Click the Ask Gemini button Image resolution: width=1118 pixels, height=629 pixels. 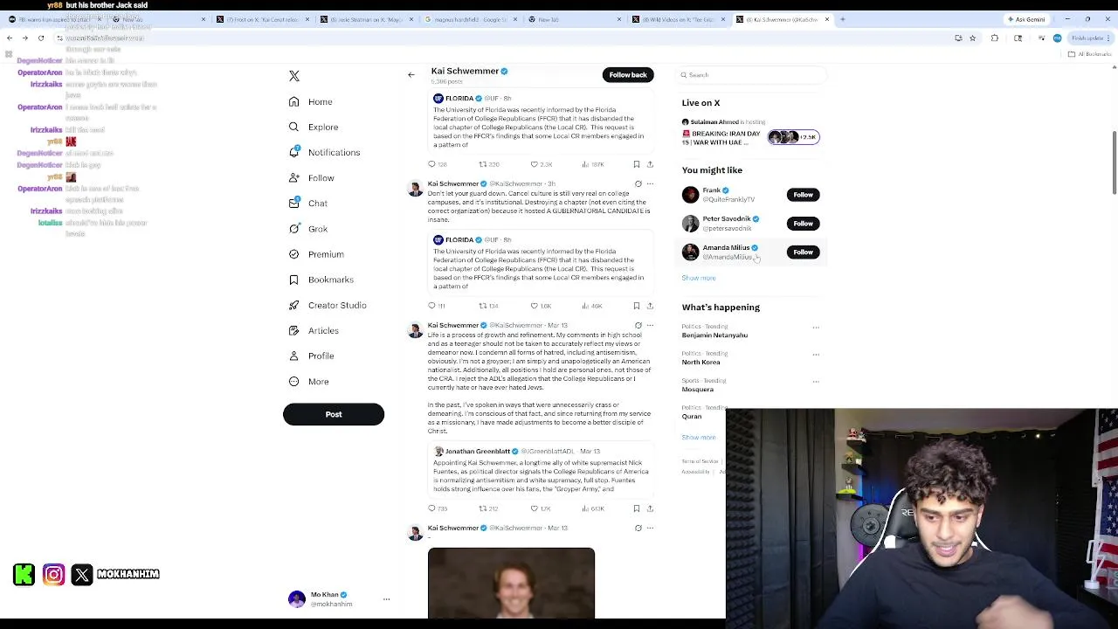(1026, 19)
